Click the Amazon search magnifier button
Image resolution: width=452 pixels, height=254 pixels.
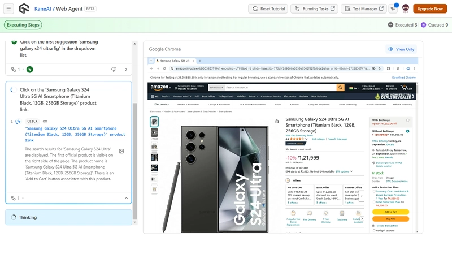point(341,87)
